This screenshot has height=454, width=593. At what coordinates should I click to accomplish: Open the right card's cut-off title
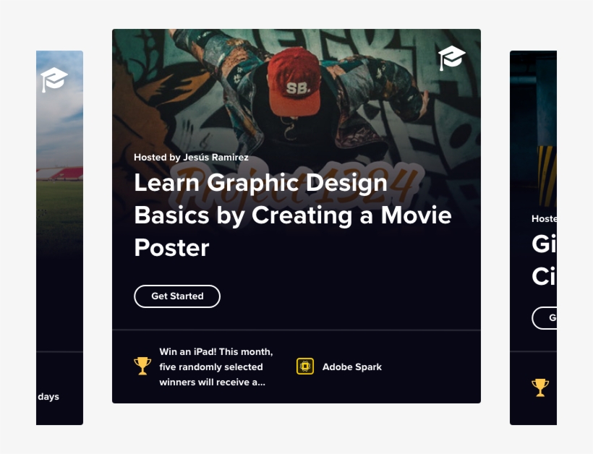pos(543,260)
